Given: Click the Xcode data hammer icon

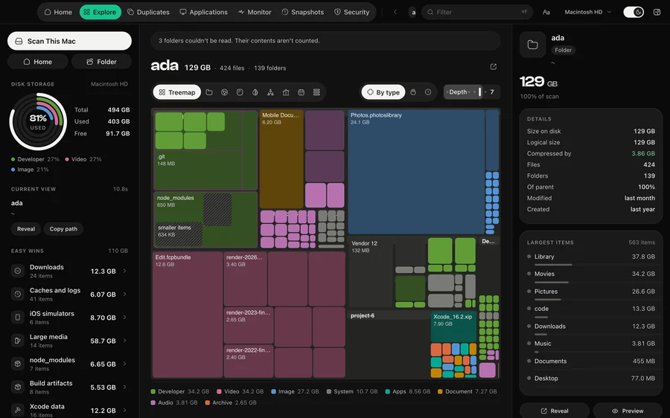Looking at the screenshot, I should 18,411.
